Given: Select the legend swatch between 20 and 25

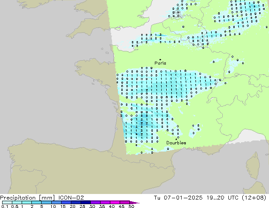Looking at the screenshot, I should pos(76,202).
